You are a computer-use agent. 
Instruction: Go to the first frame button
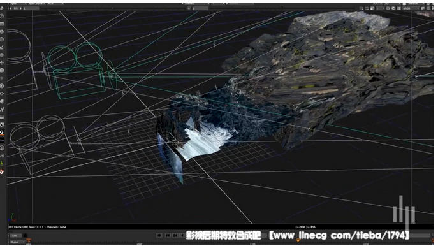[x=168, y=235]
